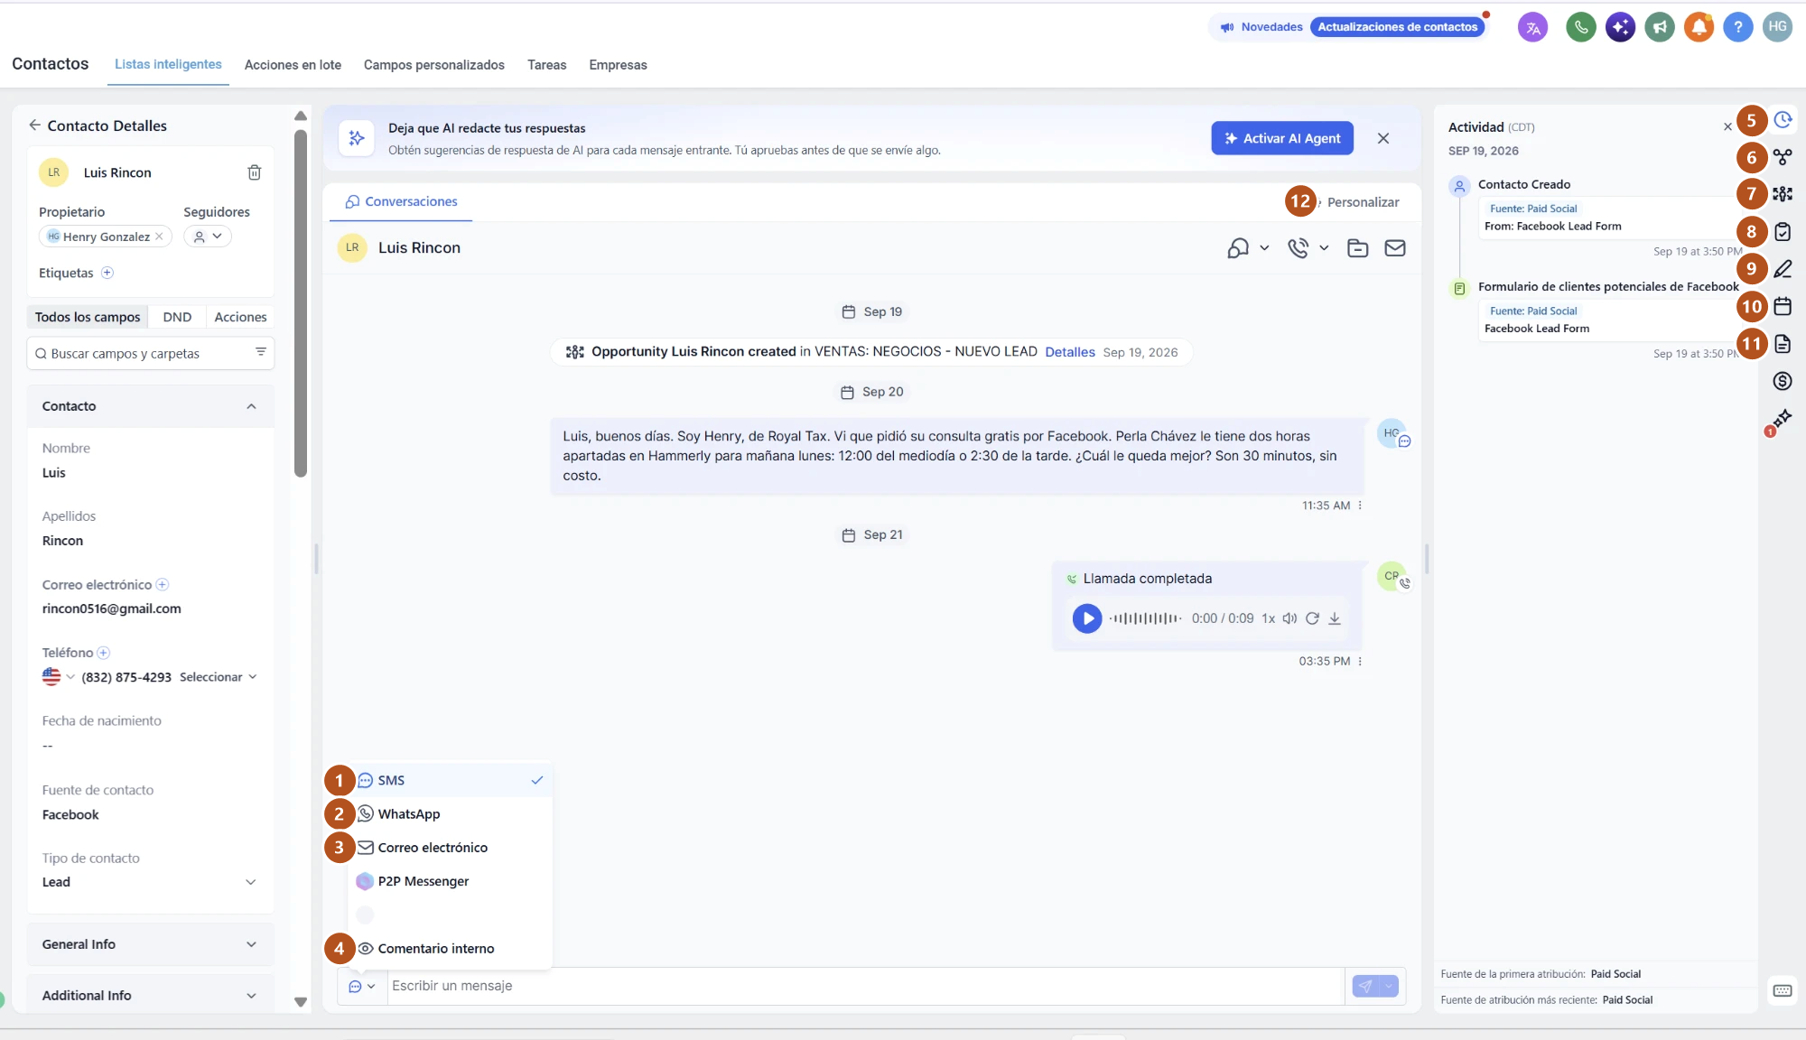This screenshot has width=1806, height=1040.
Task: Download the call recording
Action: pyautogui.click(x=1335, y=618)
